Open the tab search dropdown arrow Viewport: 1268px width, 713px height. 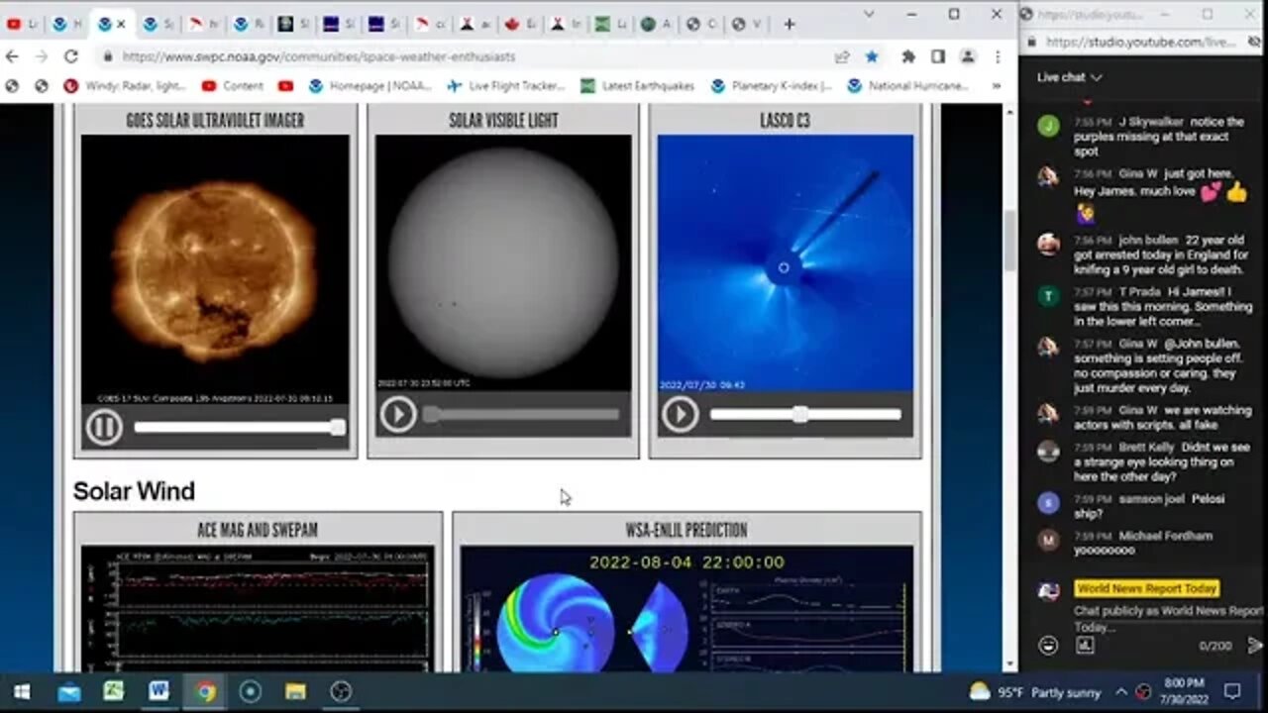(x=869, y=14)
